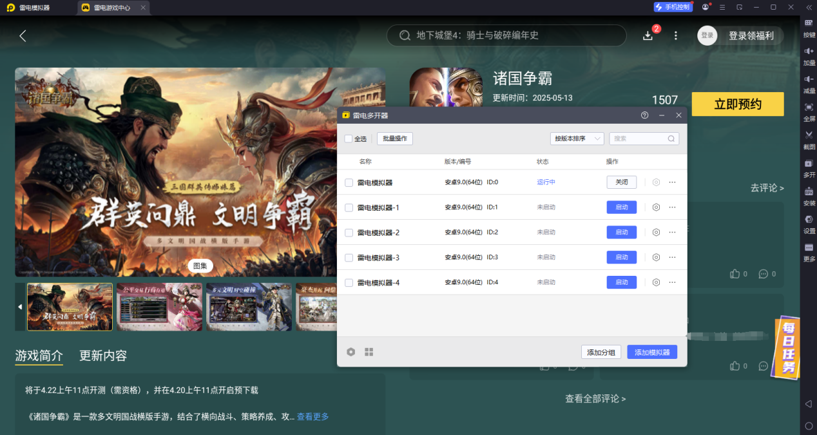Open the downloads icon with badge 2
The image size is (817, 435).
(648, 35)
